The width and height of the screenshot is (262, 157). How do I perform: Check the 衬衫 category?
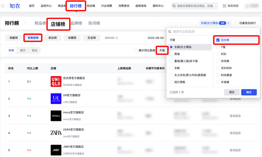(218, 54)
